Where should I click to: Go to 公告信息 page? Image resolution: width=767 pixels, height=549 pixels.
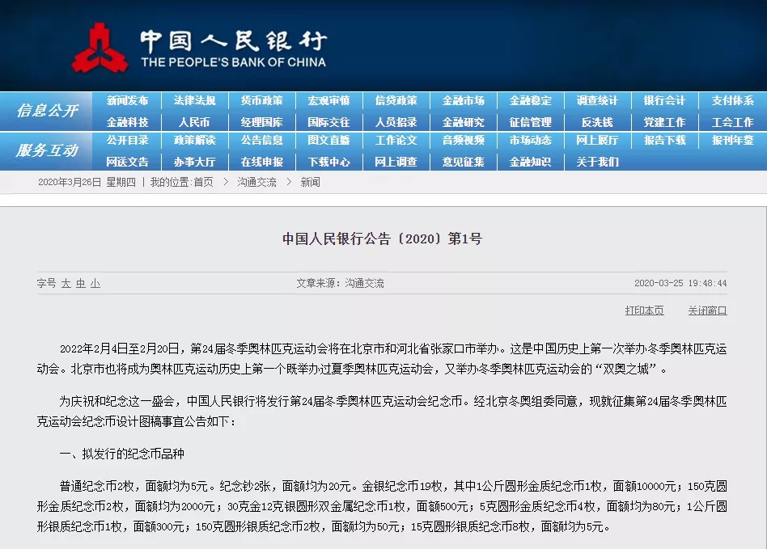tap(261, 141)
